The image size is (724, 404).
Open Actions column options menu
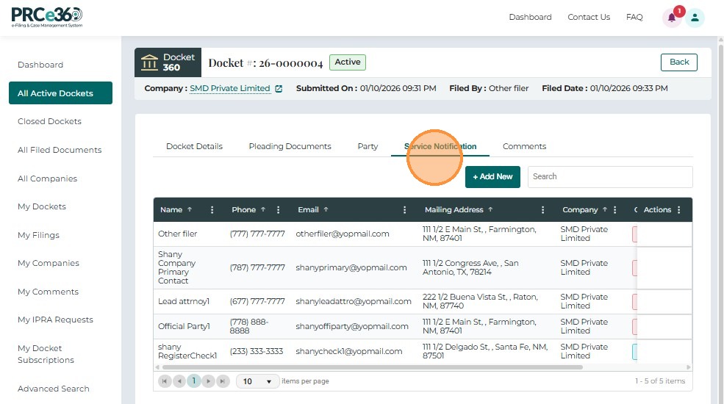(678, 210)
